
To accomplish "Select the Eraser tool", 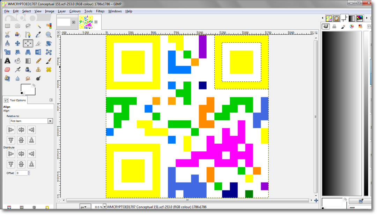I will (x=7, y=70).
